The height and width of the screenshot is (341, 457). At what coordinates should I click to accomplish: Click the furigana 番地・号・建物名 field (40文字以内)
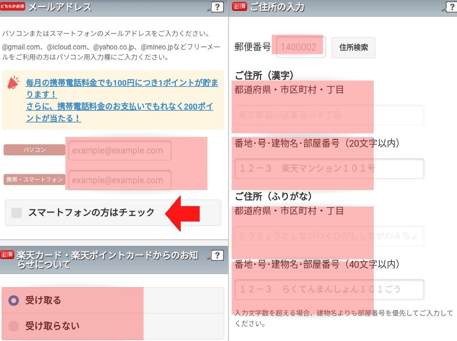coord(329,289)
